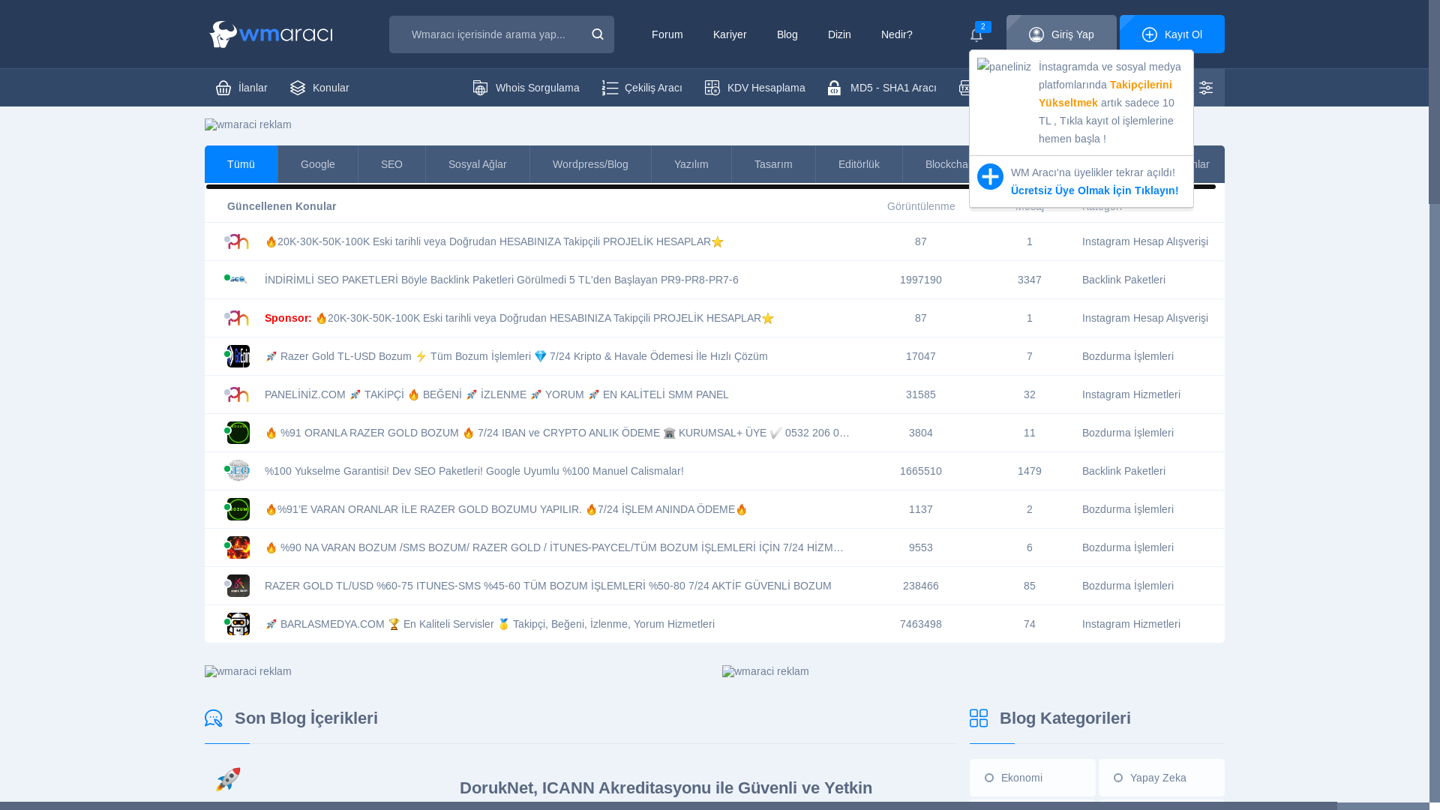Select the Google category tab

(x=318, y=164)
